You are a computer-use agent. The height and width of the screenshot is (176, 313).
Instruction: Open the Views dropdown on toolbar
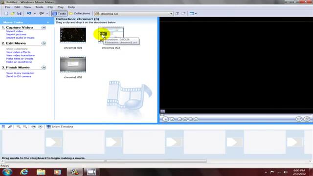pos(193,13)
